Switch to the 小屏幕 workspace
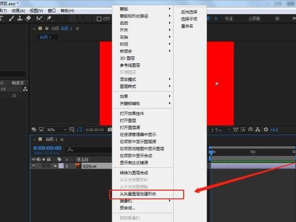 (254, 18)
